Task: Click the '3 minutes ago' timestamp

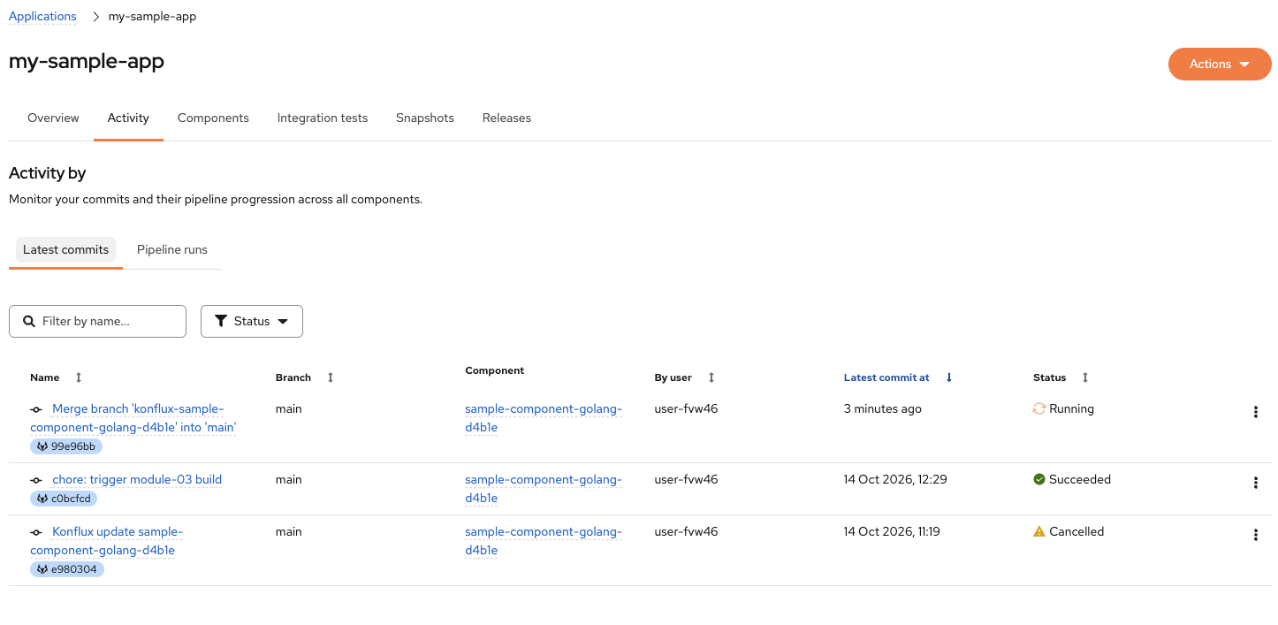Action: click(x=883, y=408)
